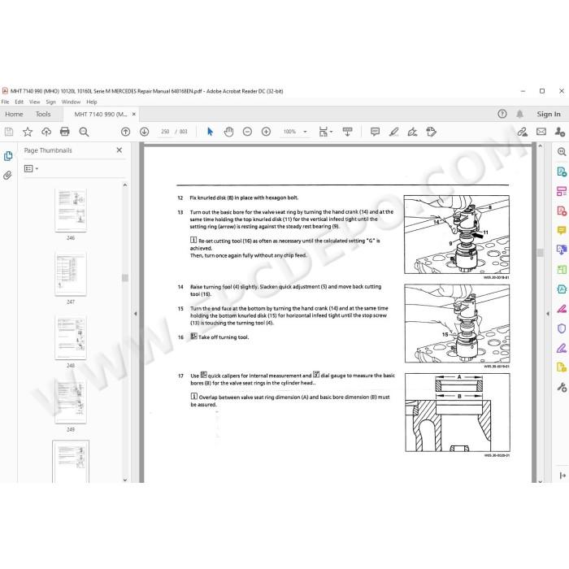Viewport: 569px width, 569px height.
Task: Open the search tools icon in right pane
Action: [562, 152]
